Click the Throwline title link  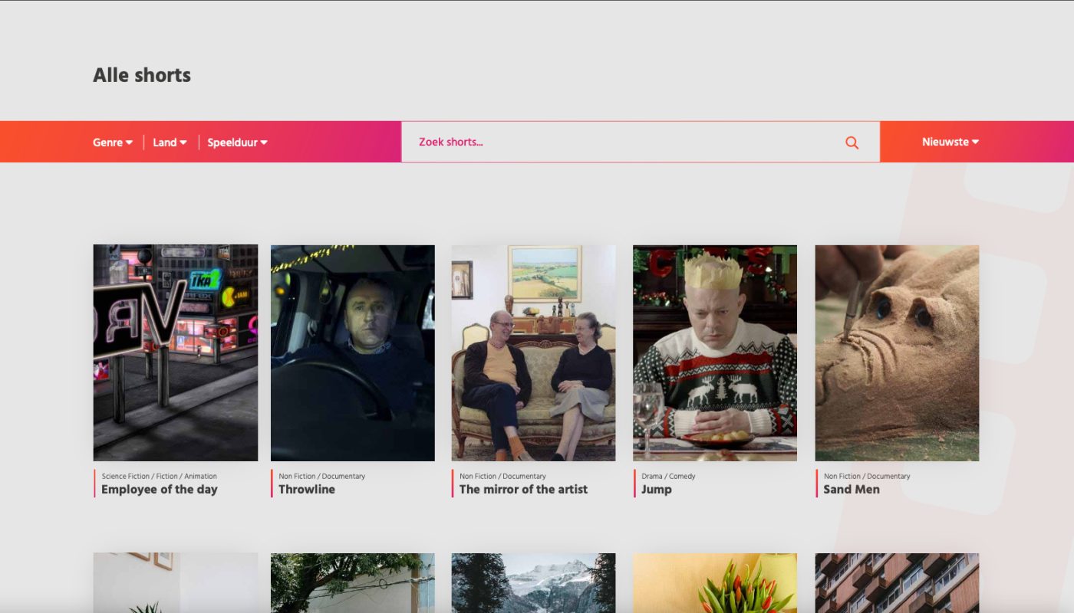pos(307,490)
